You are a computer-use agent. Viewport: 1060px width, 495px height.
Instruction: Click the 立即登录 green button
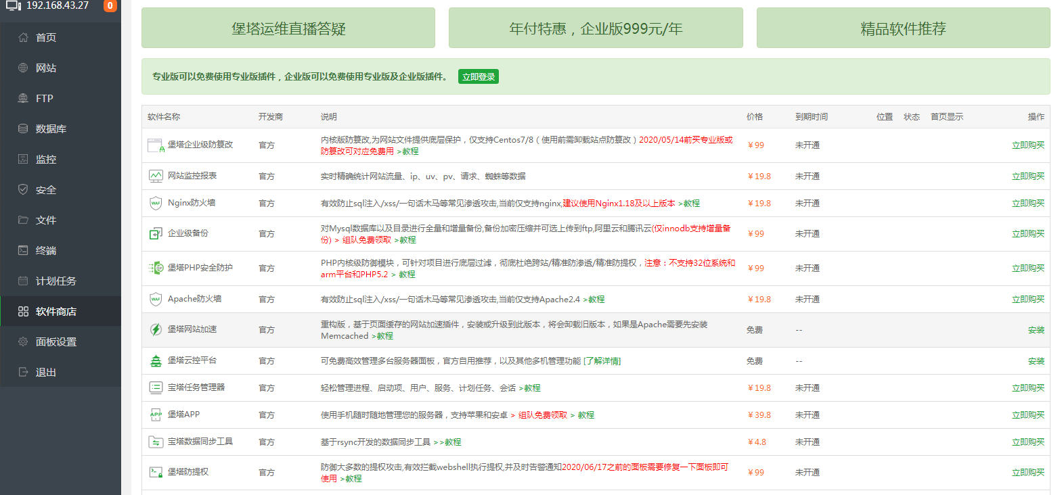479,76
